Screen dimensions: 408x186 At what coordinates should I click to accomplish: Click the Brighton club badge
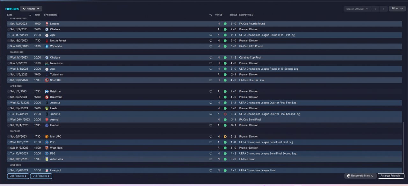click(47, 91)
